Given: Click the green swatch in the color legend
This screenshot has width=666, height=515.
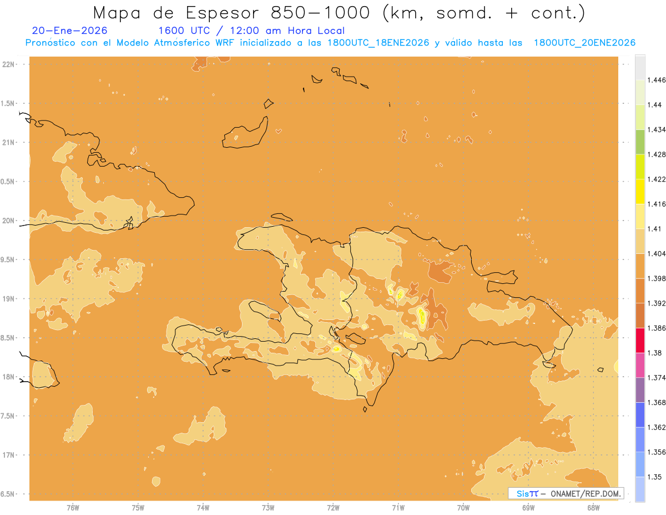Looking at the screenshot, I should (640, 142).
